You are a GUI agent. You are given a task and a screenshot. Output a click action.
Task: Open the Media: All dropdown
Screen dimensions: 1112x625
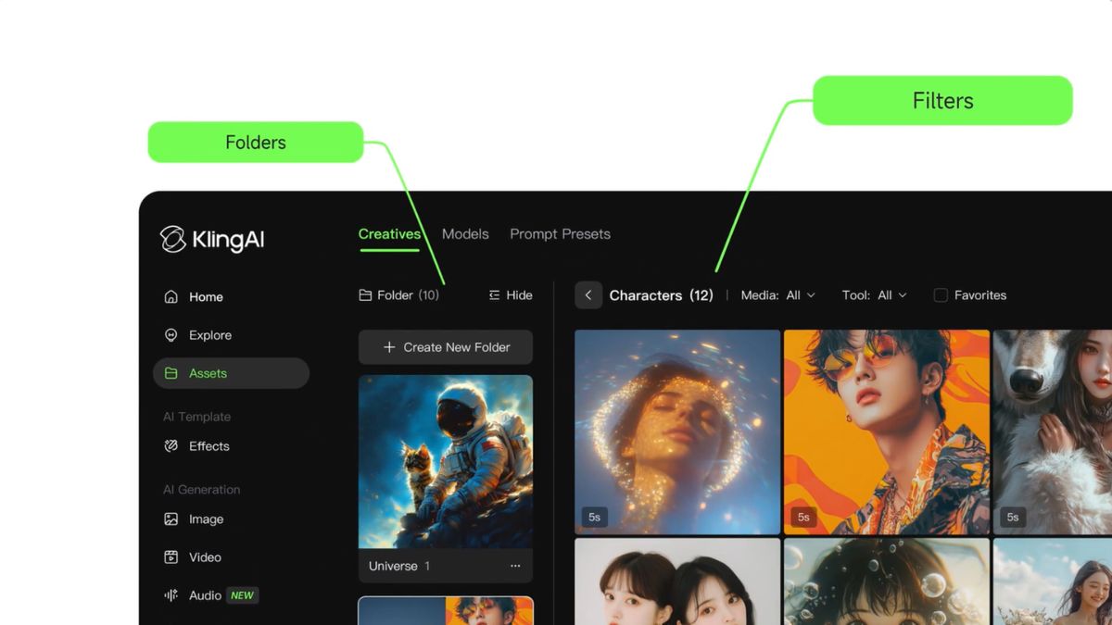coord(777,295)
